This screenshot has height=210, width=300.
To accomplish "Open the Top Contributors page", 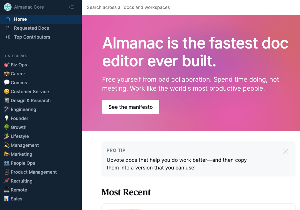I will tap(32, 37).
